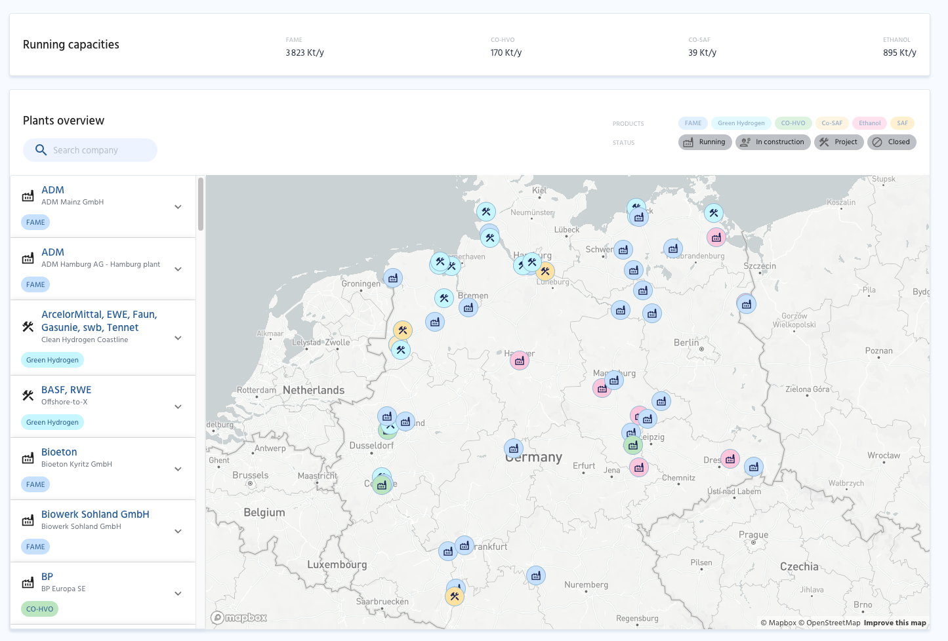Expand the Biowerk Sohland GmbH entry
The image size is (948, 641).
click(178, 532)
